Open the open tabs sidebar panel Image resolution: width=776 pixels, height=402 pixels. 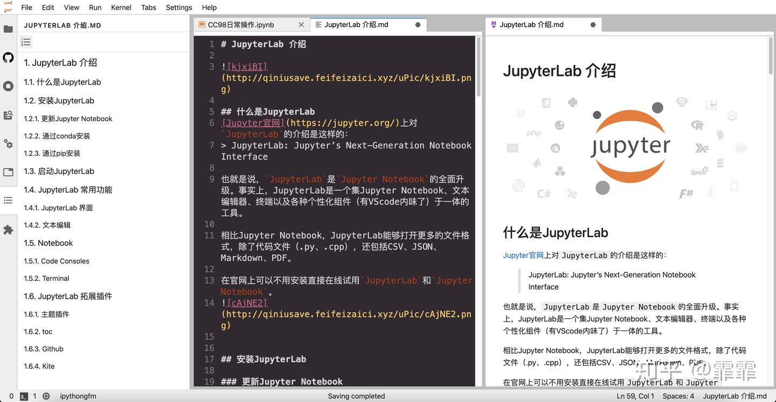(8, 172)
